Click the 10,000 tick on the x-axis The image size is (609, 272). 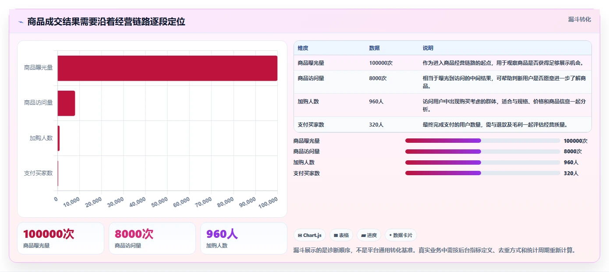coord(72,202)
